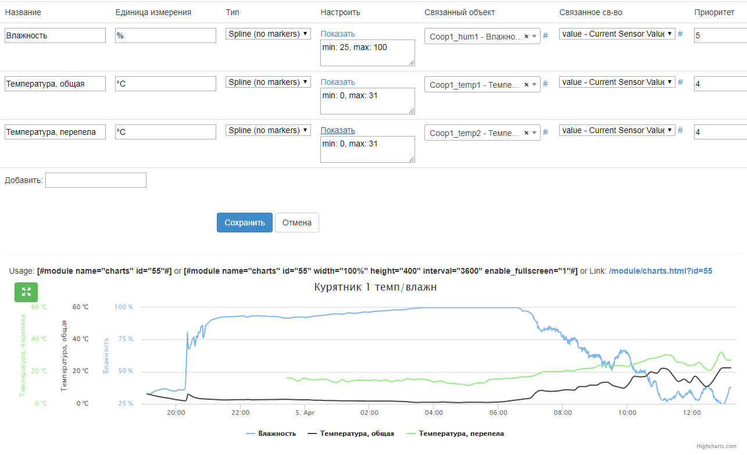The width and height of the screenshot is (747, 455).
Task: Click the # after Температура, общая property dropdown
Action: click(x=680, y=82)
